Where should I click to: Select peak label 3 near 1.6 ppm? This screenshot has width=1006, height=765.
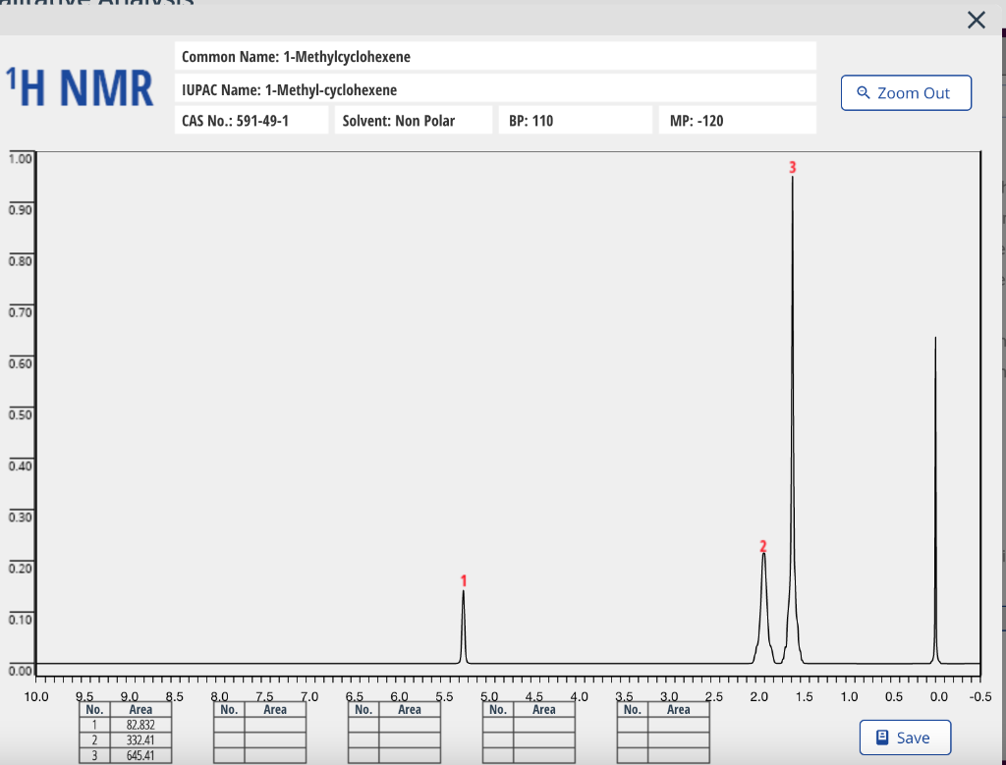click(793, 167)
